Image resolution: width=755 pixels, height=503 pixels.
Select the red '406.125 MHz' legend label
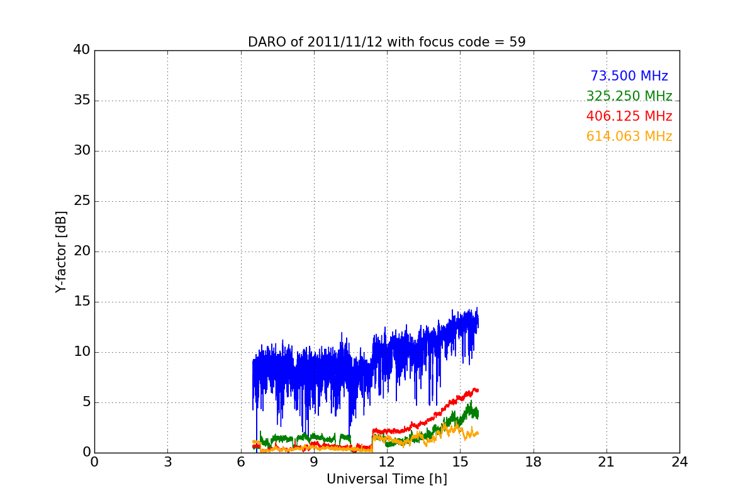click(x=629, y=116)
